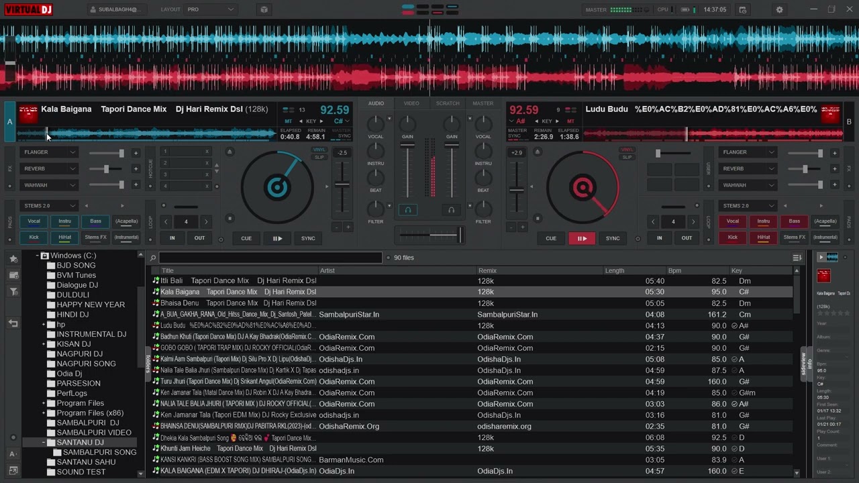Toggle the Bass stem pad on deck A

(x=95, y=221)
